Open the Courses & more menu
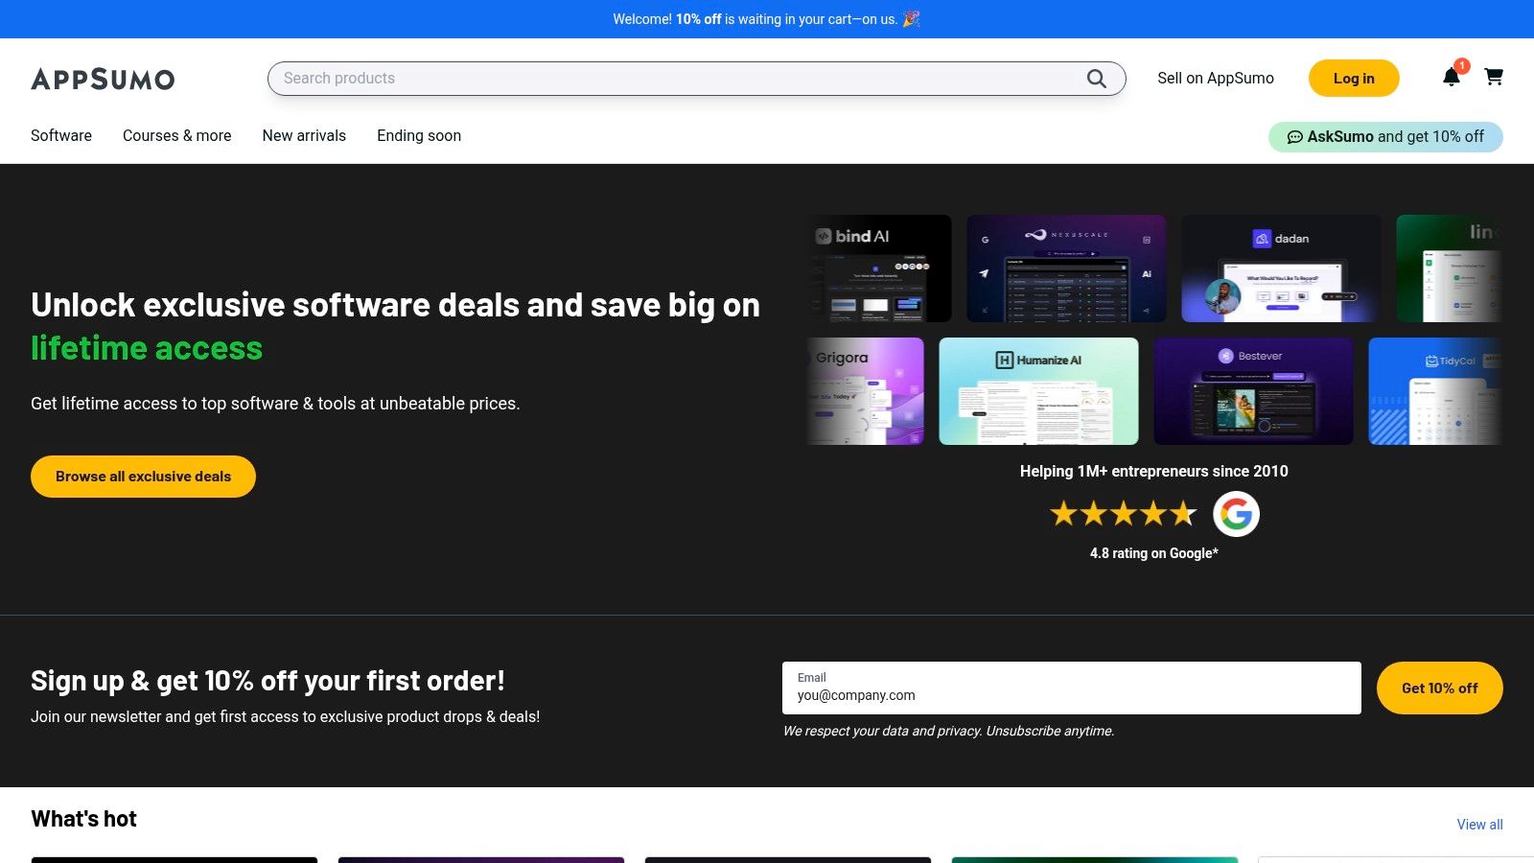This screenshot has height=863, width=1534. (176, 135)
